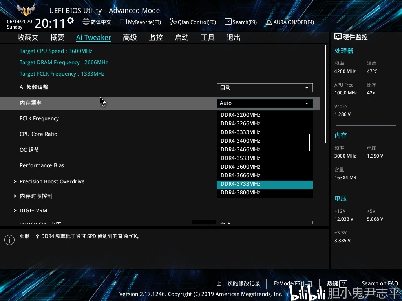This screenshot has width=402, height=301.
Task: Open the 概要 tab
Action: (57, 38)
